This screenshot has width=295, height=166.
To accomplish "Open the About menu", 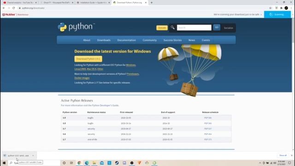I will coord(87,40).
